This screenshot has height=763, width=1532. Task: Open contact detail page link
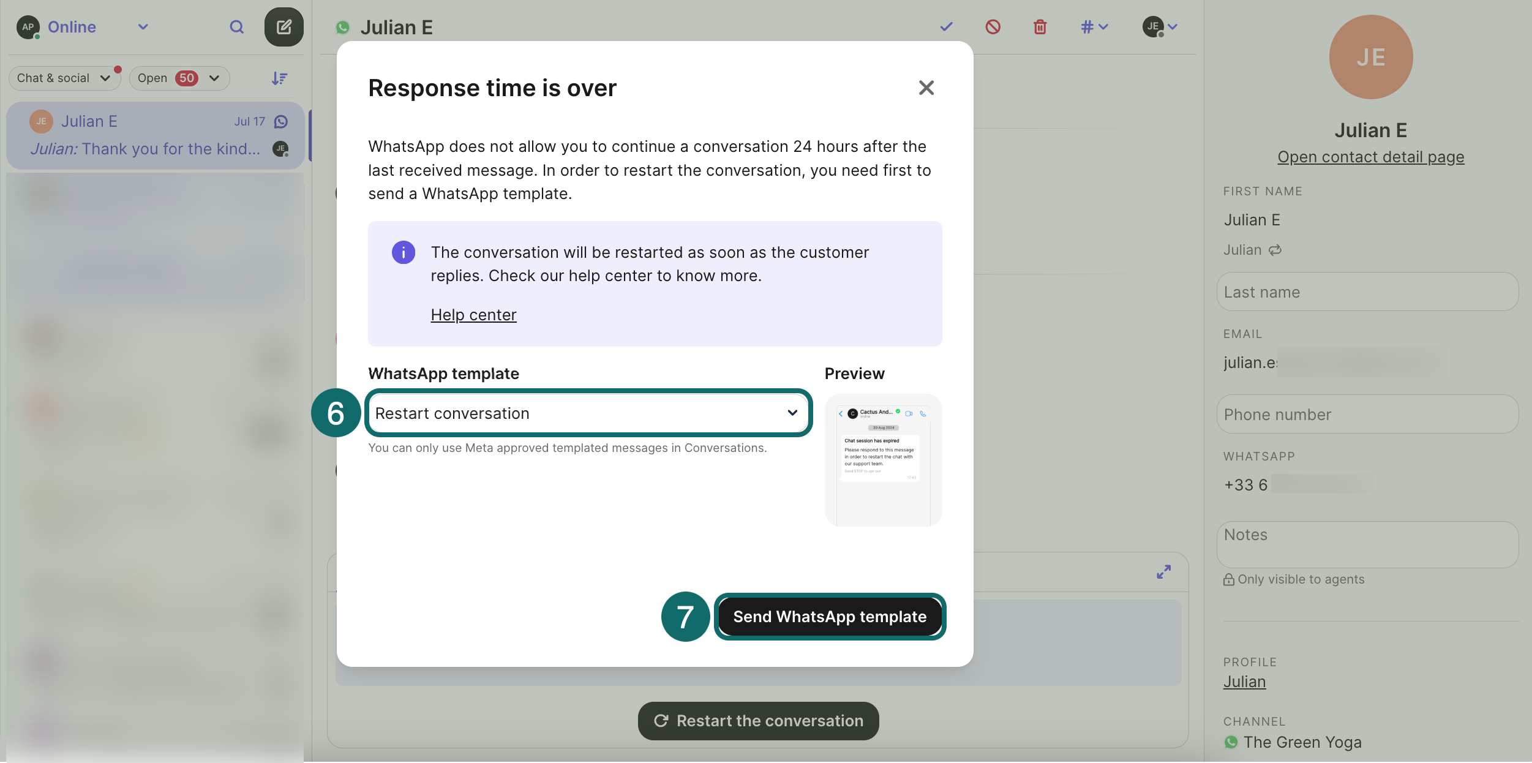coord(1370,157)
